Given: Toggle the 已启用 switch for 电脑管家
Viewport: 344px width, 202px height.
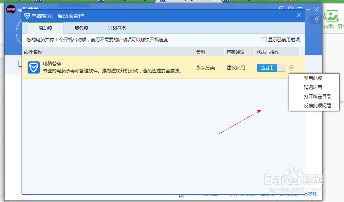Looking at the screenshot, I should [x=271, y=67].
